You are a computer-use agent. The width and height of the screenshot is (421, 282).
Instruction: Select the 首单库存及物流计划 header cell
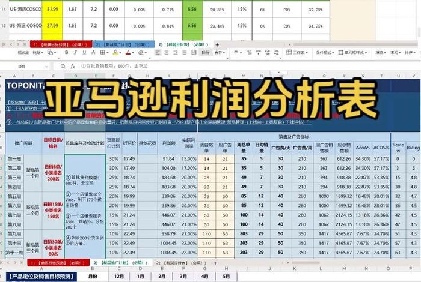point(85,143)
